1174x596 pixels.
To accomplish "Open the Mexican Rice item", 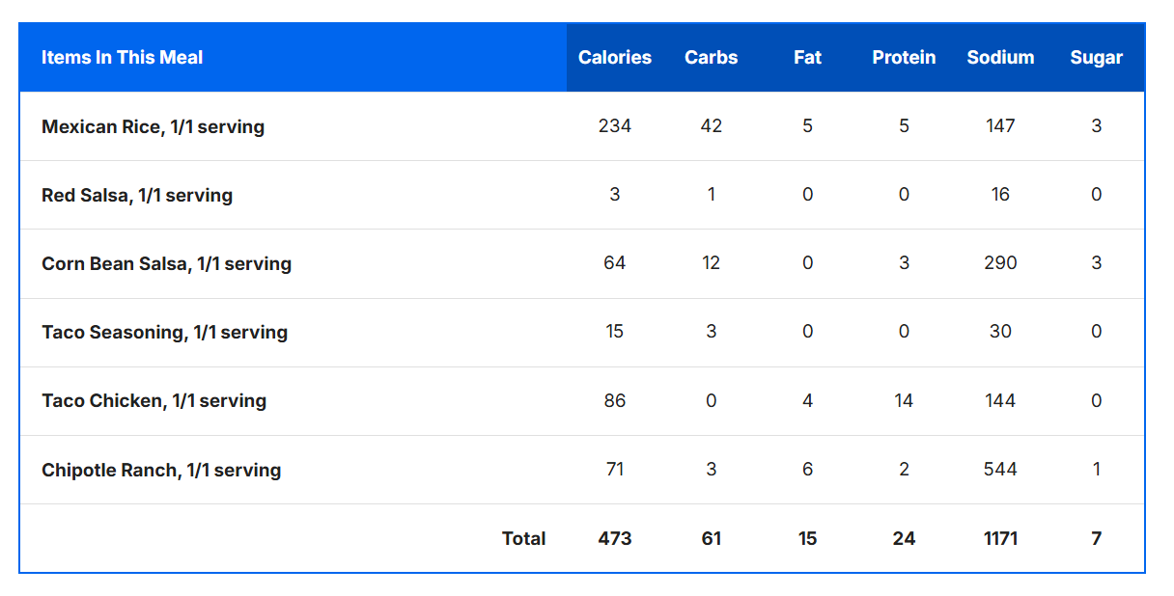I will 153,126.
